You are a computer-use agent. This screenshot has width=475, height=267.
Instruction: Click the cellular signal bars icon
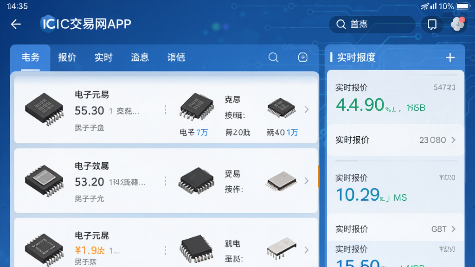(434, 6)
